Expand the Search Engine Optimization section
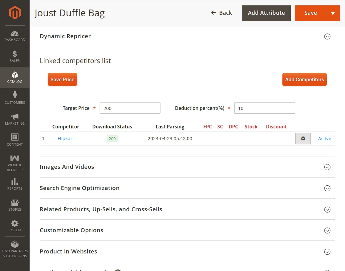This screenshot has width=345, height=271. pos(327,188)
